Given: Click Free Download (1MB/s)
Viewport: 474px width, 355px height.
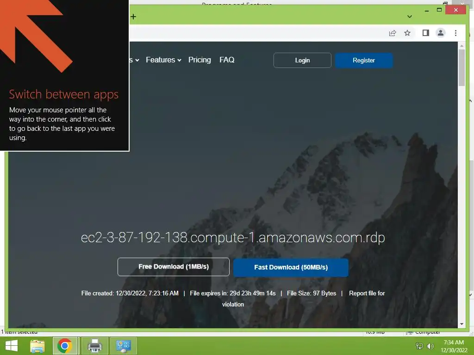Looking at the screenshot, I should coord(174,267).
